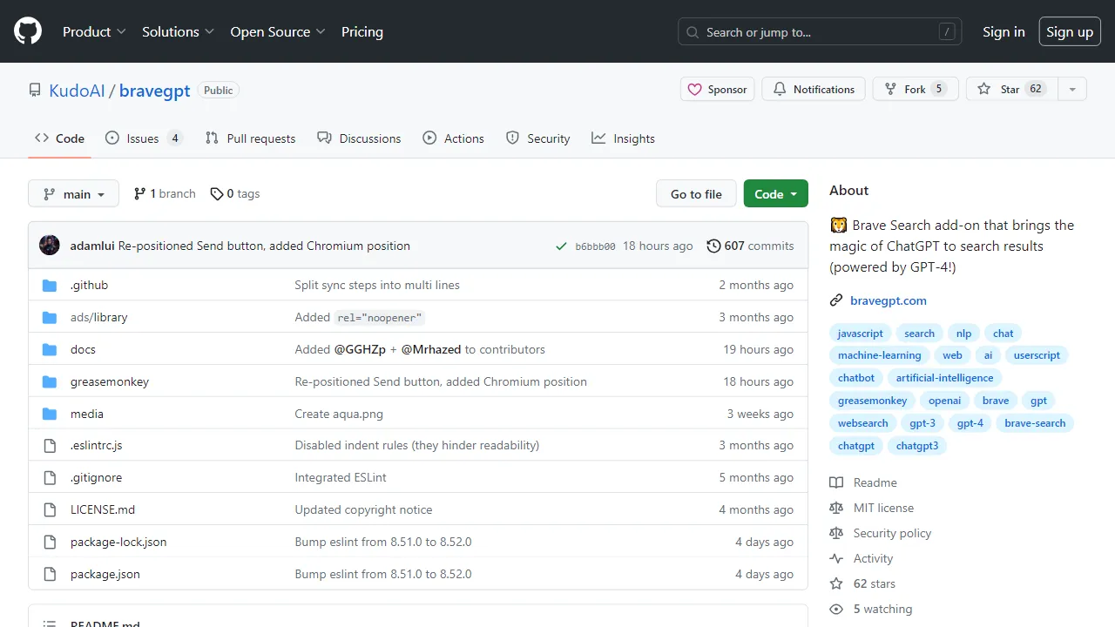Click the Sponsor heart button

pos(717,89)
